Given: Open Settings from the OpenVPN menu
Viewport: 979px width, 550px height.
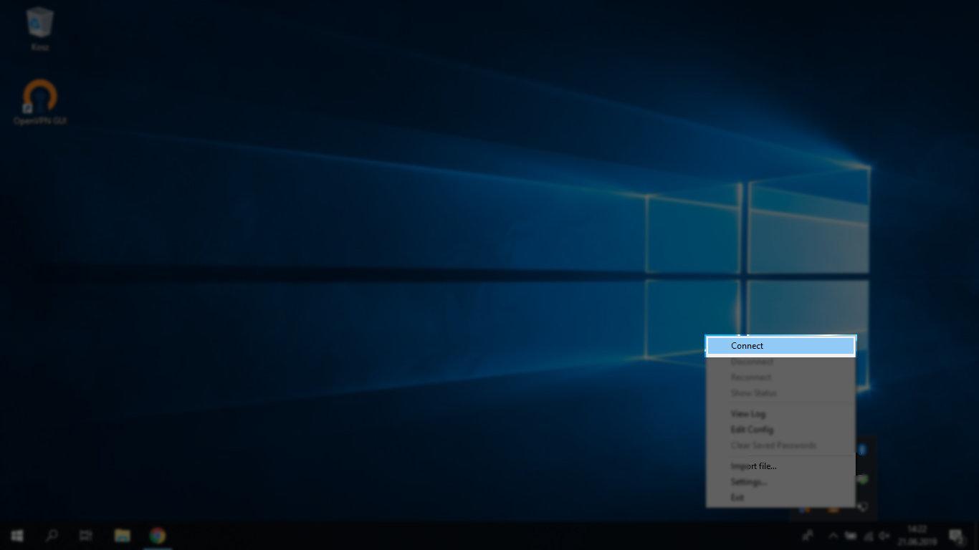Looking at the screenshot, I should coord(748,482).
